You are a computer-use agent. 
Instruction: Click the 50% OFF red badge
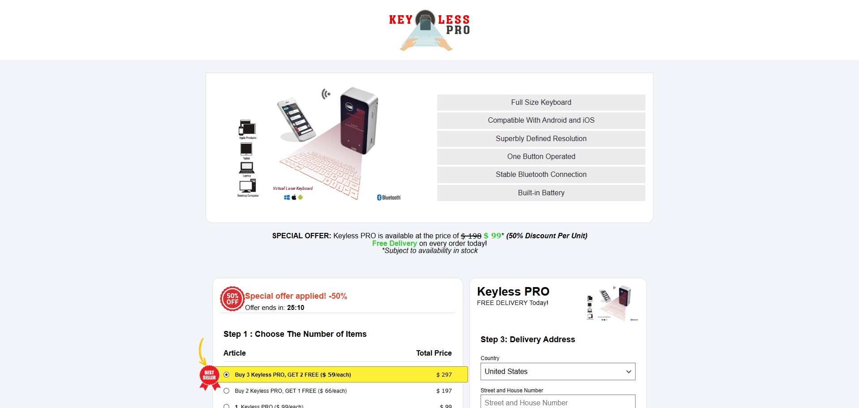232,299
